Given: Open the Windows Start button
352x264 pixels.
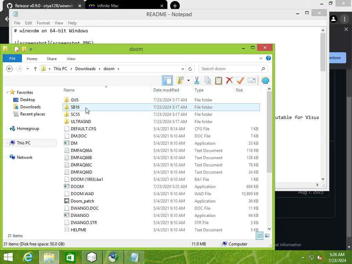Looking at the screenshot, I should click(8, 257).
